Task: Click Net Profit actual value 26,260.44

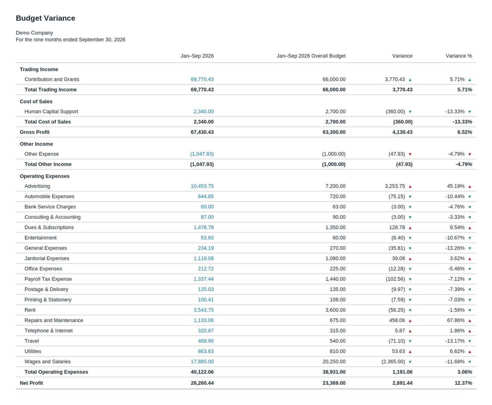Action: [x=202, y=383]
